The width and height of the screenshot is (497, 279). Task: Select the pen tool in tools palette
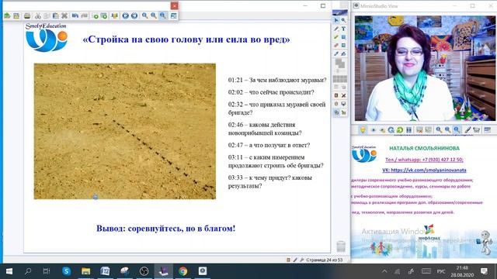(x=336, y=29)
